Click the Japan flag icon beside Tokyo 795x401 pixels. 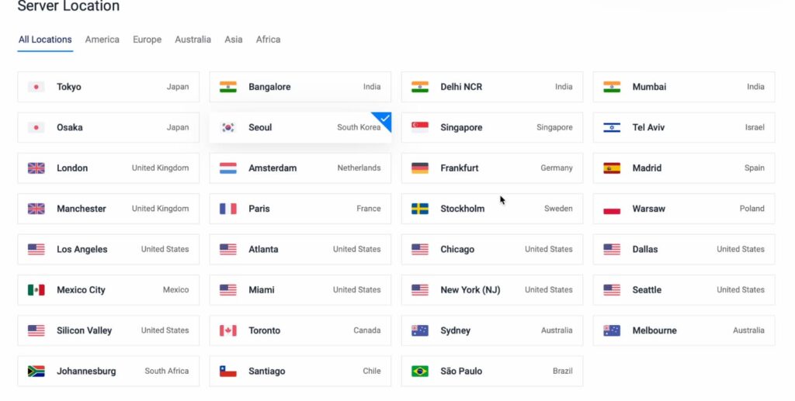(36, 87)
